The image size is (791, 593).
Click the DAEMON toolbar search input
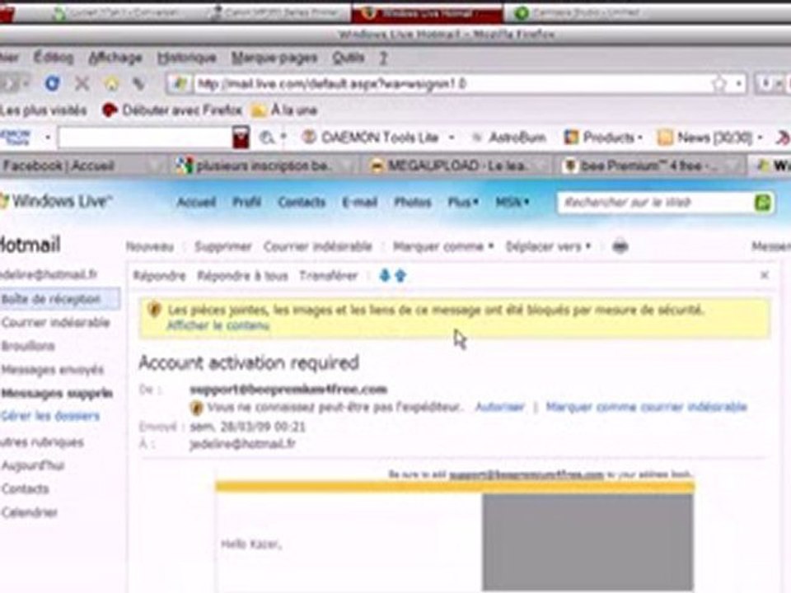[145, 138]
